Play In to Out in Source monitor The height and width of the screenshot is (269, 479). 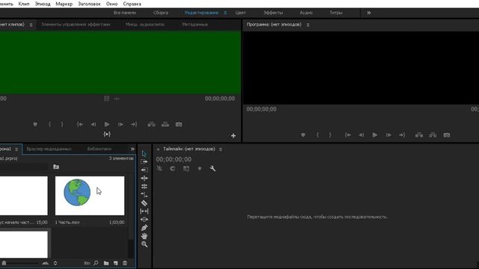[x=107, y=134]
